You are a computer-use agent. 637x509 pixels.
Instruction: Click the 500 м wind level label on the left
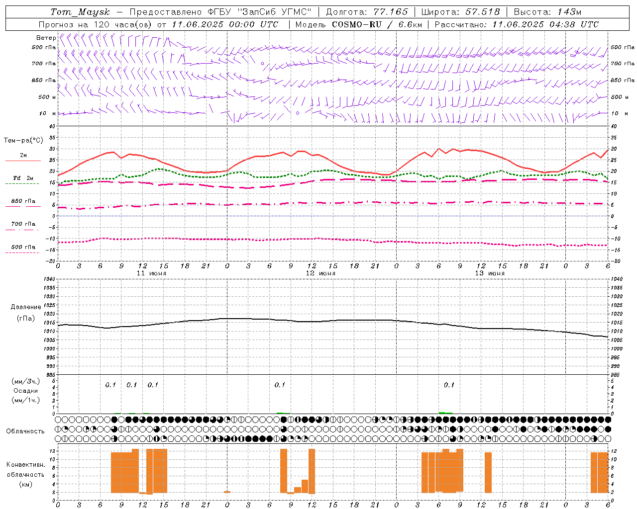(x=47, y=97)
